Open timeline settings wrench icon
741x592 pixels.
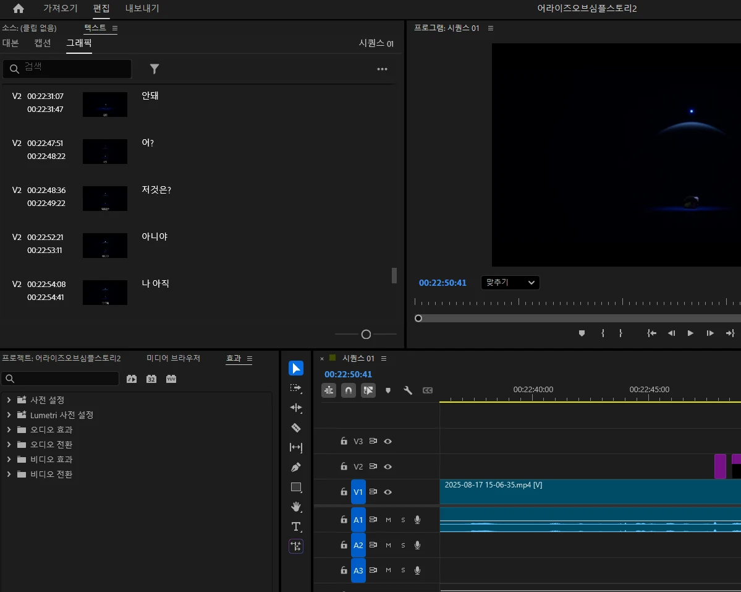pos(407,390)
